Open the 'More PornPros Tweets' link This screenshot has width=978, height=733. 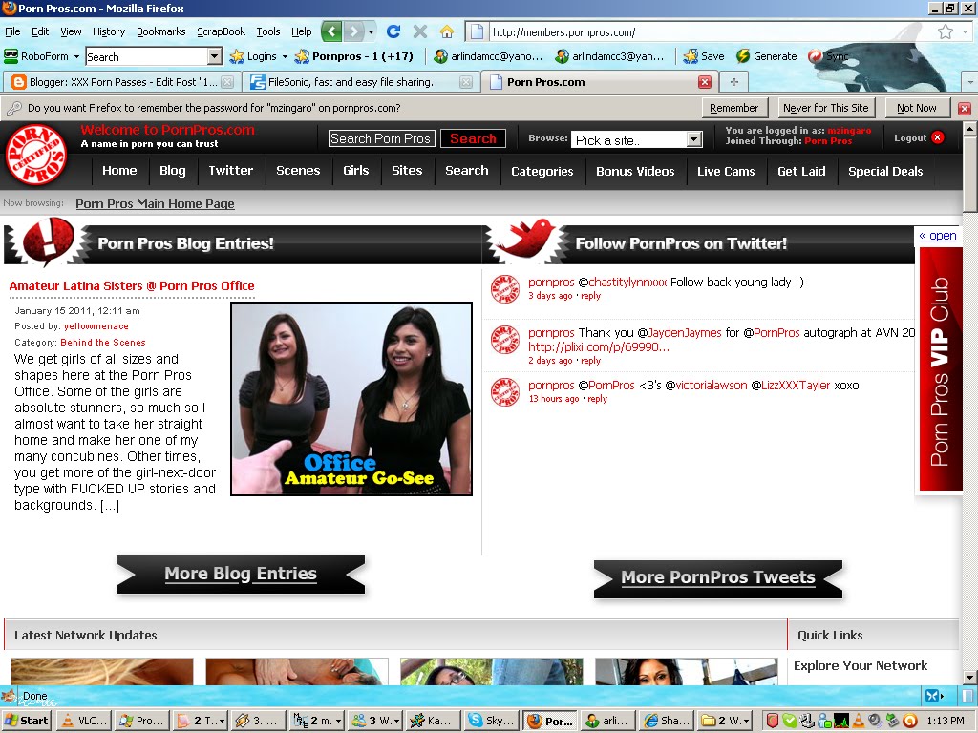(718, 578)
